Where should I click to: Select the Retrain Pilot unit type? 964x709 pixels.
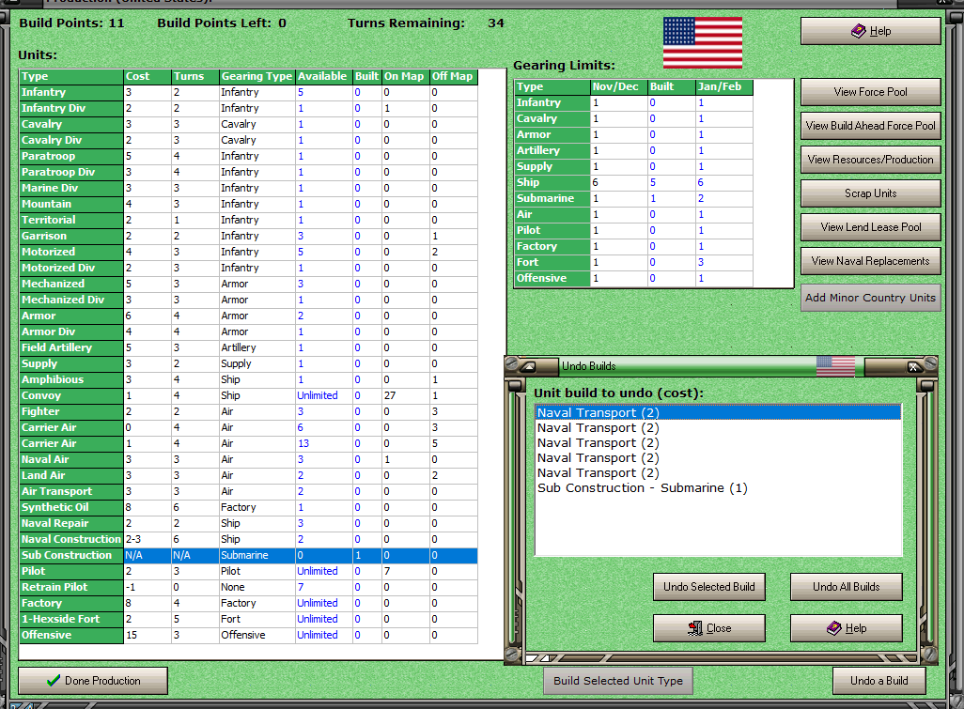coord(71,587)
